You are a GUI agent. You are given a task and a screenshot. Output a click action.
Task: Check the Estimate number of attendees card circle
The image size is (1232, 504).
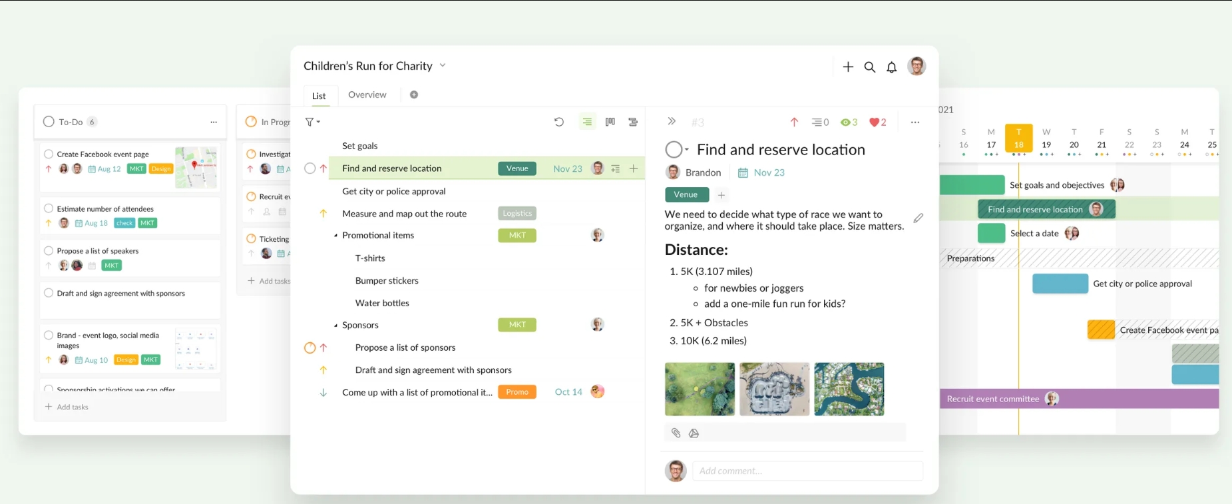coord(49,208)
